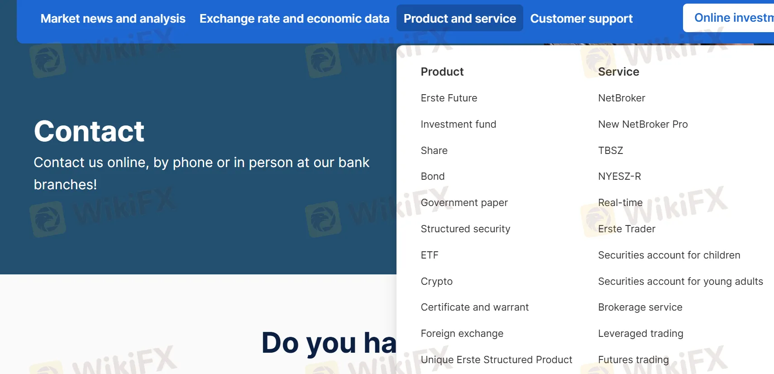Screen dimensions: 774x374
Task: Expand the Customer support menu
Action: (582, 18)
